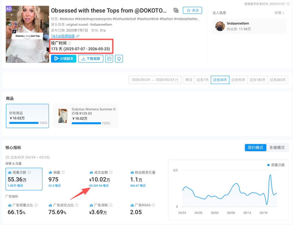Click lindaannettem creator avatar

coord(220,26)
